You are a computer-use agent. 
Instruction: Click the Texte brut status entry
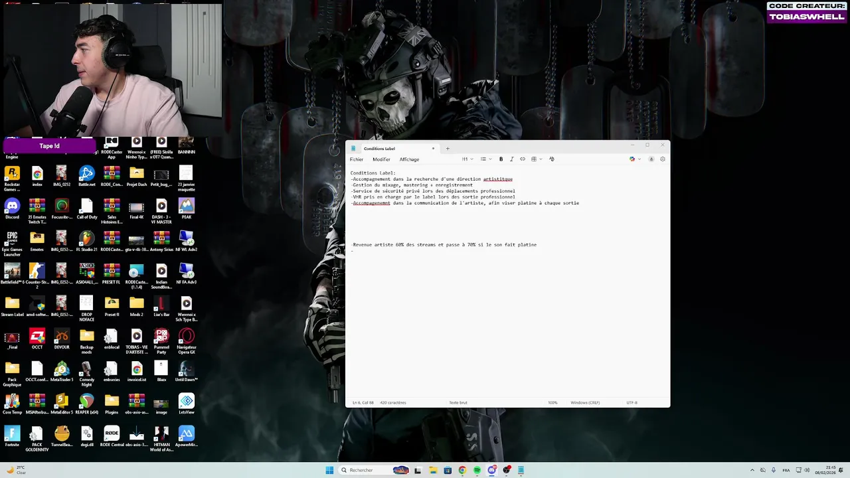click(x=458, y=402)
